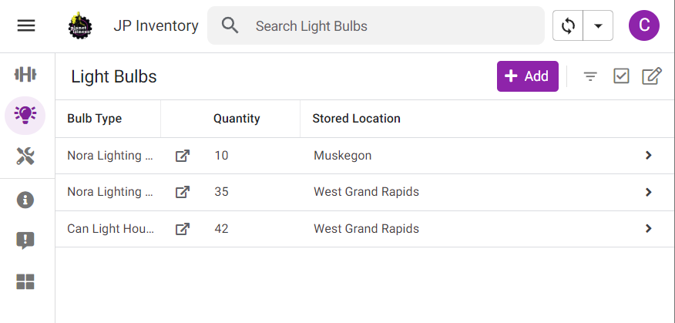675x323 pixels.
Task: Open external link for the Muskegon bulb
Action: tap(182, 156)
